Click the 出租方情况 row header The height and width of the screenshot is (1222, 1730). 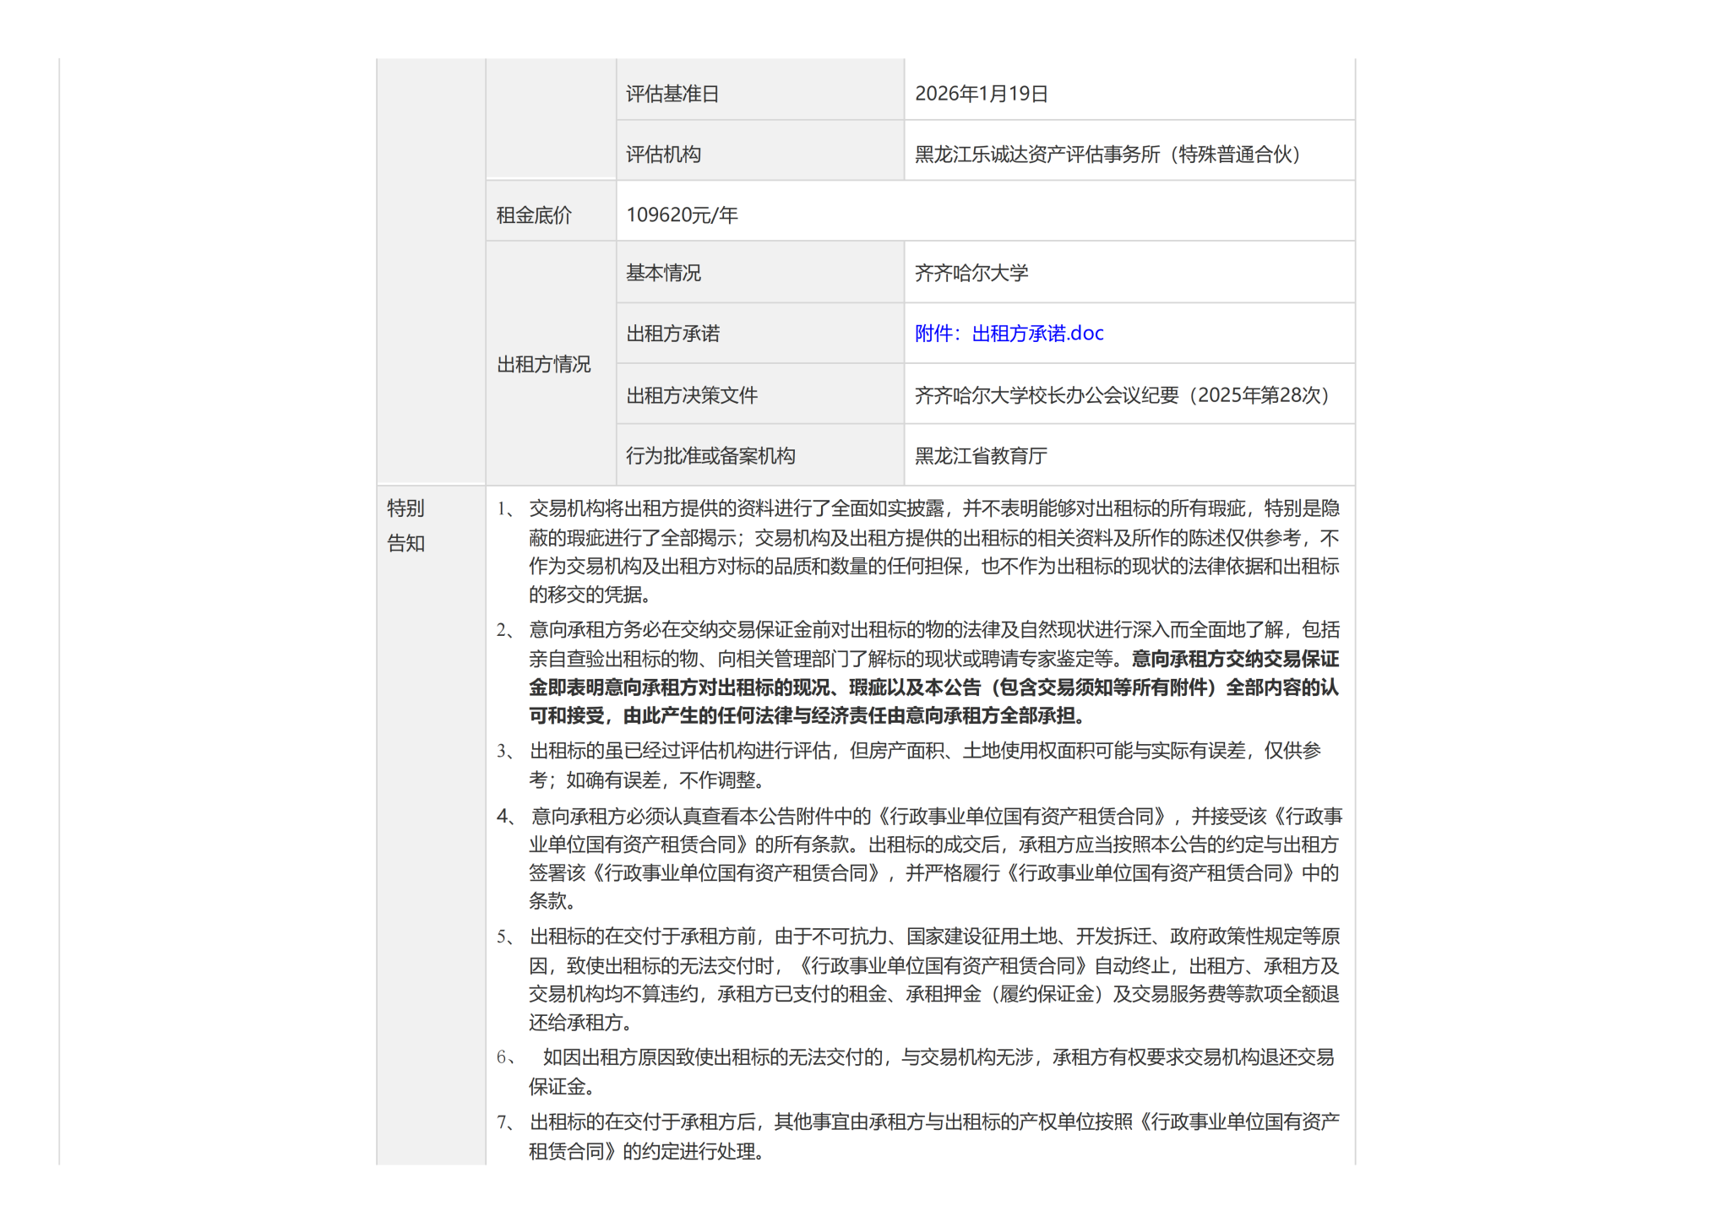coord(543,364)
